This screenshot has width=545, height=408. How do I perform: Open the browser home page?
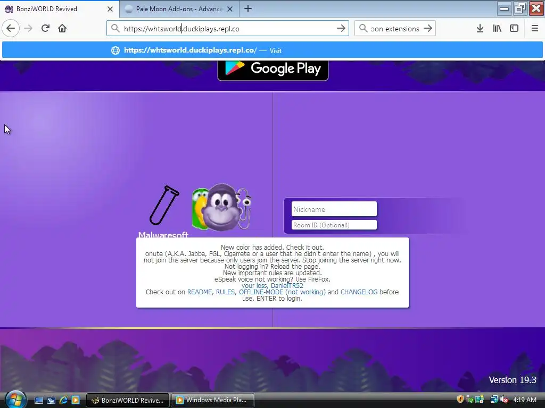62,28
